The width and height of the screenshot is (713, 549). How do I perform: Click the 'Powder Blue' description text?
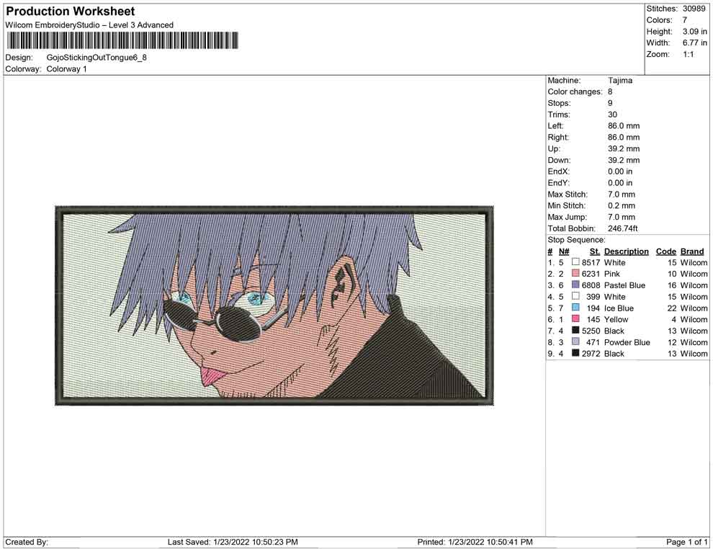(627, 342)
